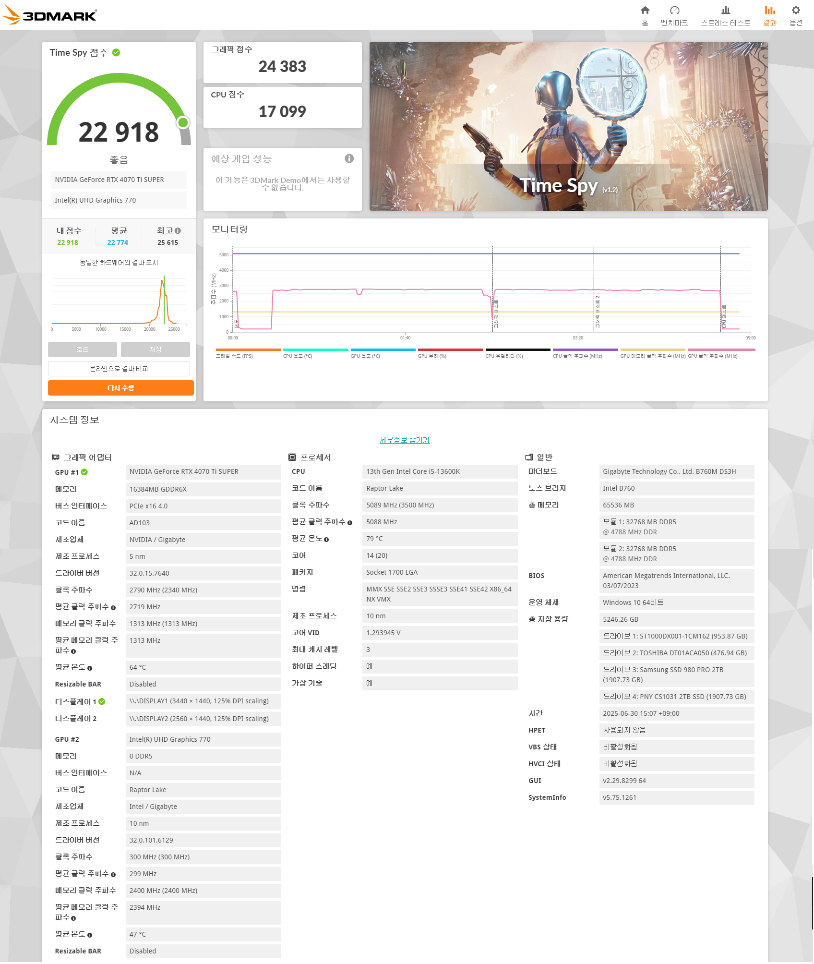This screenshot has width=814, height=964.
Task: Click the orange run again button
Action: 120,388
